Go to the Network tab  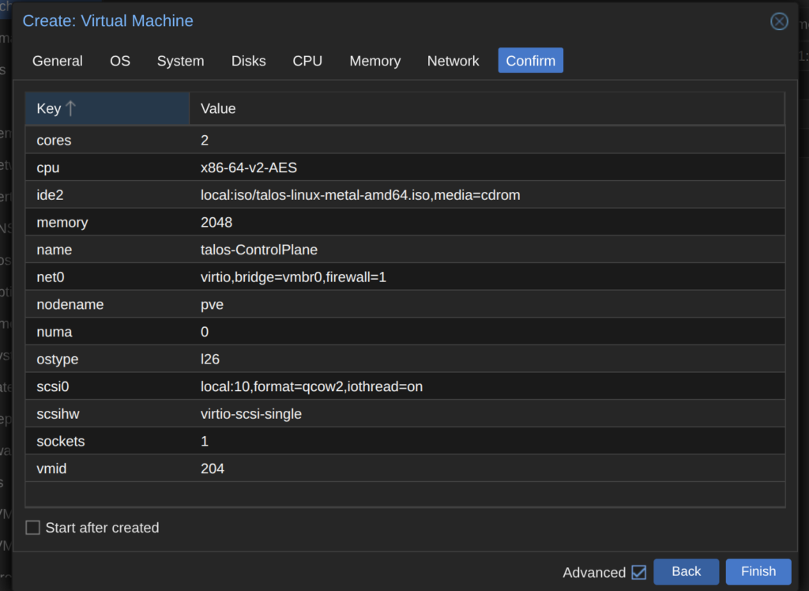click(x=453, y=61)
